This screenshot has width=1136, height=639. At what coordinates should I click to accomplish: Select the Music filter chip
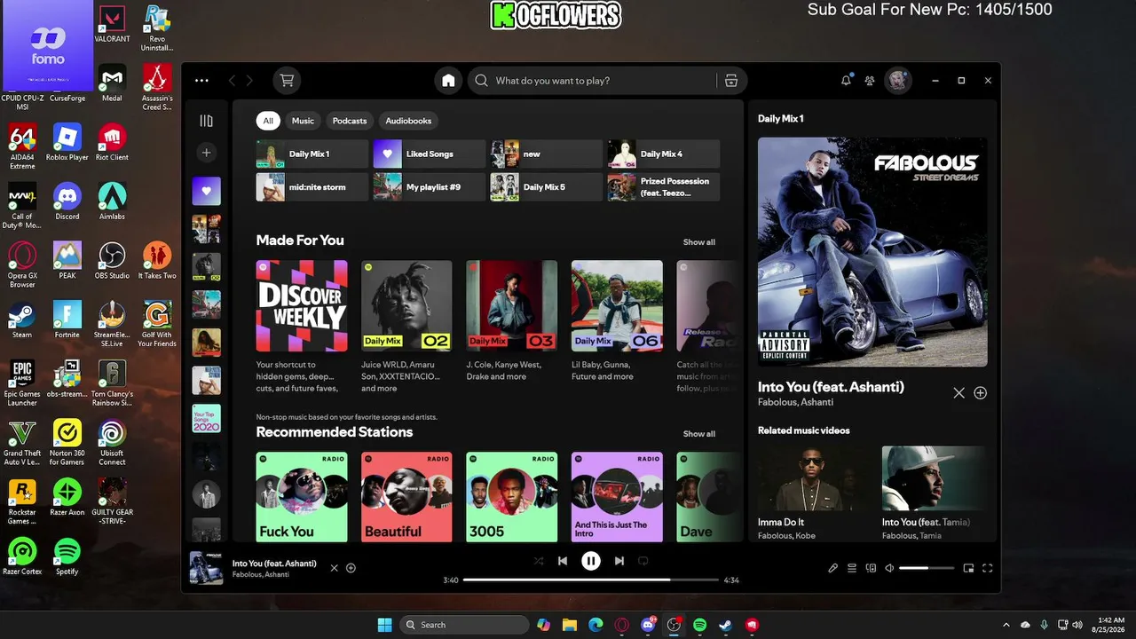304,121
